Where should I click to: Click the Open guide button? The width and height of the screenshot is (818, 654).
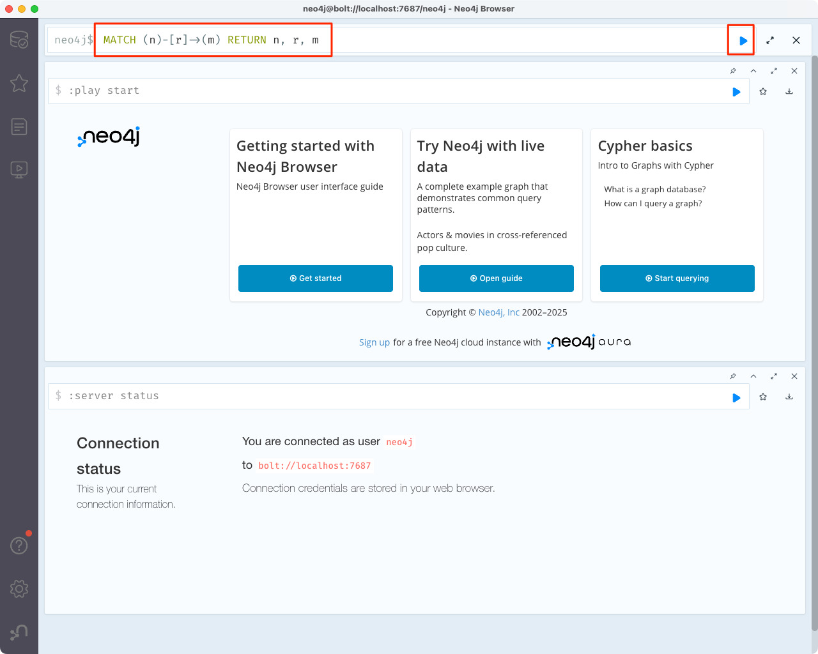click(x=497, y=278)
